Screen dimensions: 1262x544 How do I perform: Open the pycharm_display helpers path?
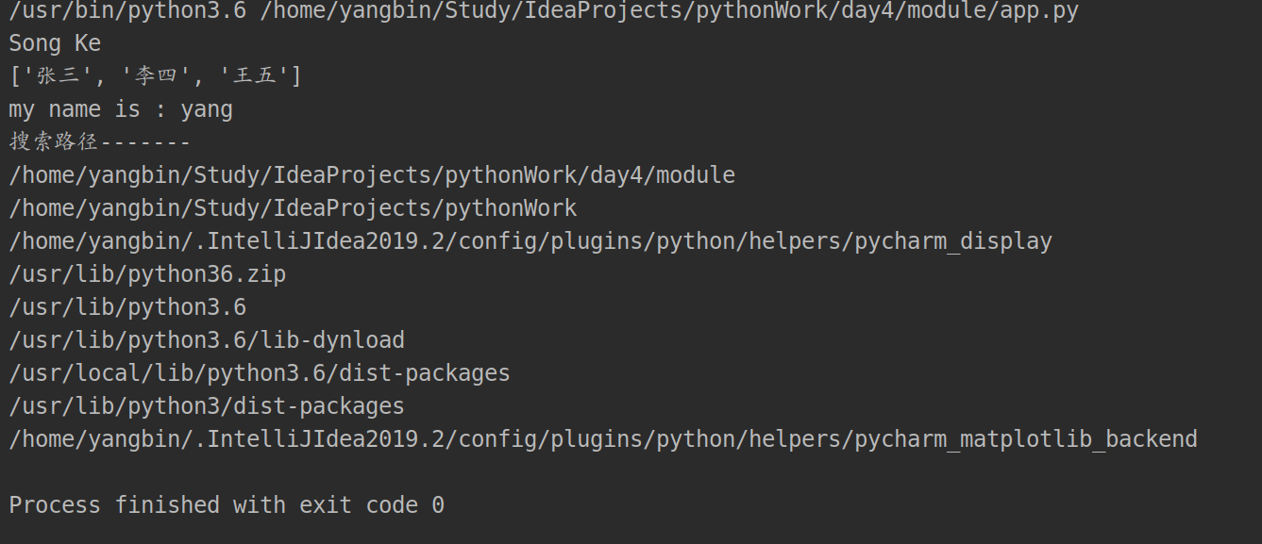click(530, 241)
